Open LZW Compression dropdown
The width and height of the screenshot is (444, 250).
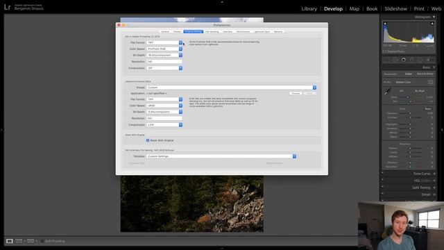(164, 125)
